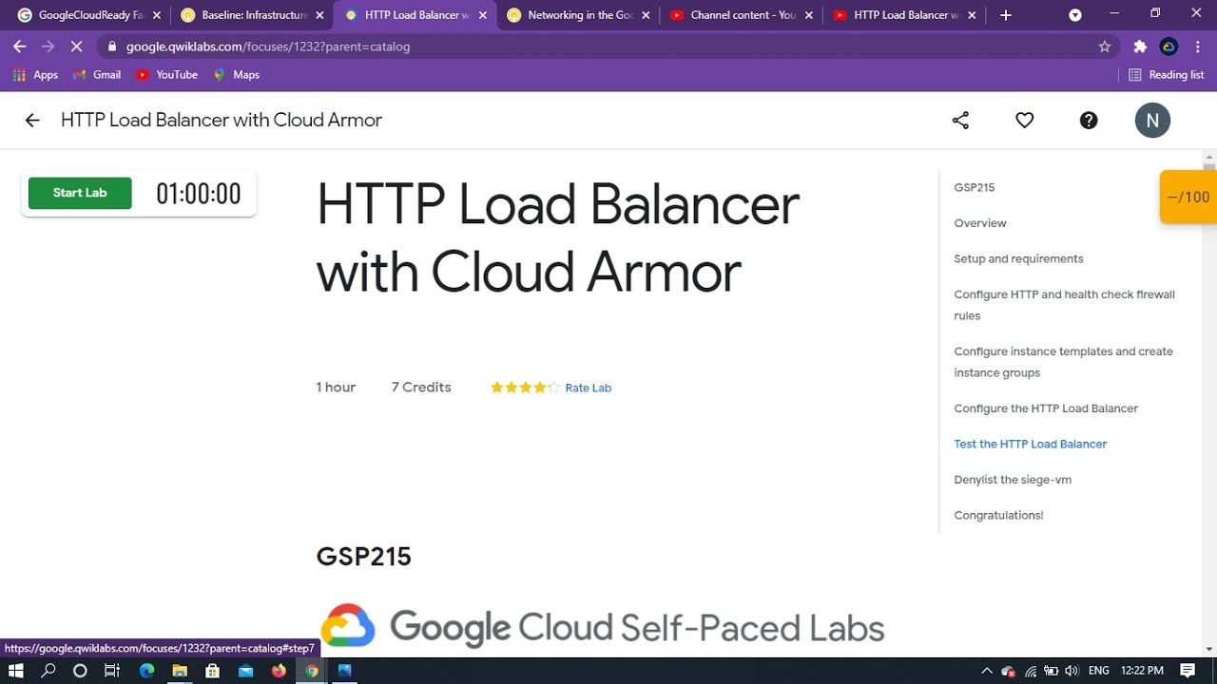Close the GoogleCloudReady tab

(x=155, y=15)
